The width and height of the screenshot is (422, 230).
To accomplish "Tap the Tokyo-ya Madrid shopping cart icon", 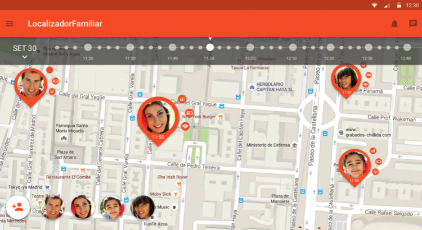I will 47,187.
